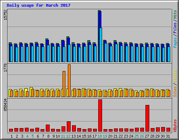Click the 15752 hits axis value
The width and height of the screenshot is (179, 140).
(x=5, y=15)
